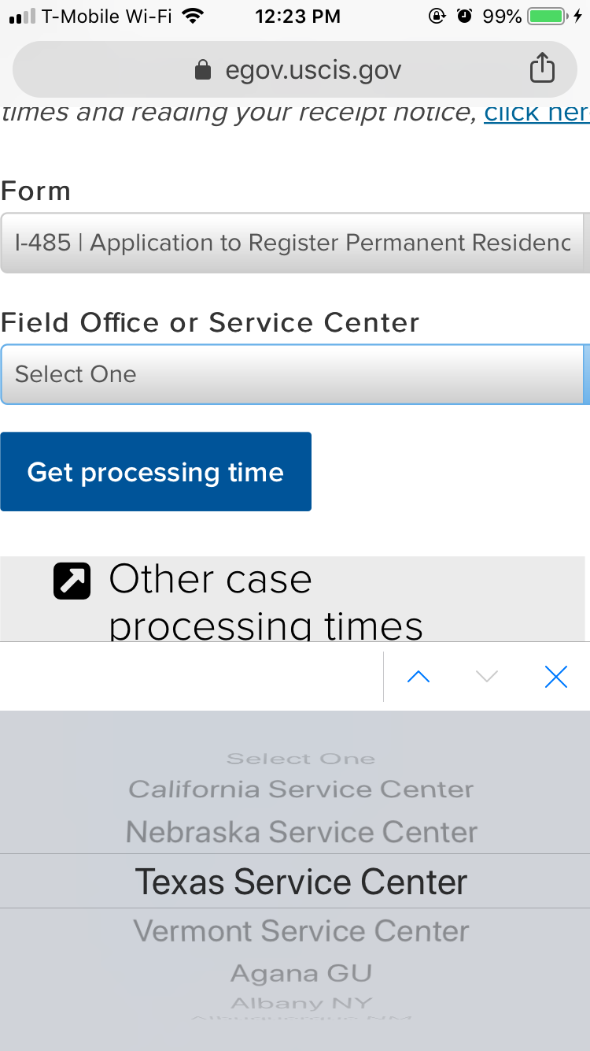Tap the Safari share icon

coord(542,68)
